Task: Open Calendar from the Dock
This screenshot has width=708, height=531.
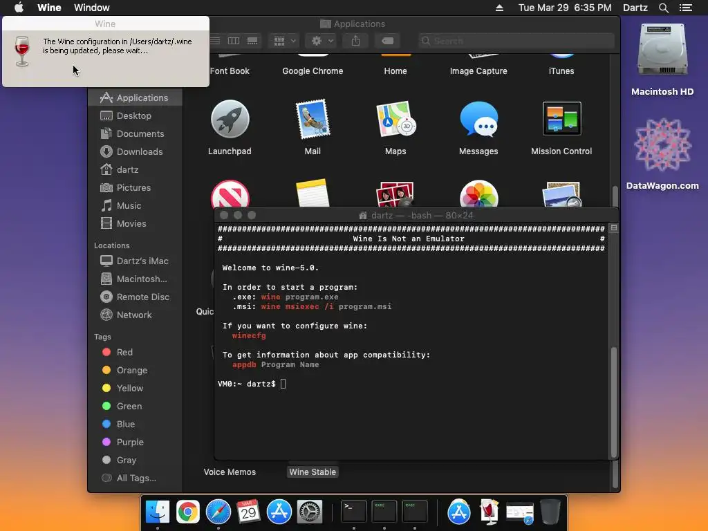Action: (248, 512)
